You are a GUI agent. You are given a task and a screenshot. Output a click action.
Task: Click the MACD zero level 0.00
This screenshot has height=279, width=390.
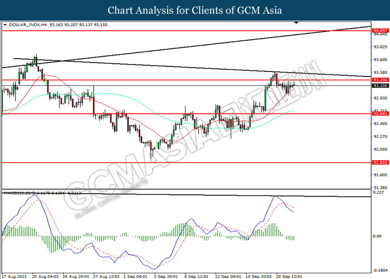coord(377,236)
